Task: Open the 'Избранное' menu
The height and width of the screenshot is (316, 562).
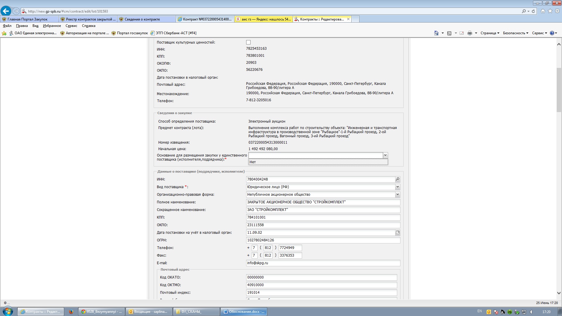Action: 52,26
